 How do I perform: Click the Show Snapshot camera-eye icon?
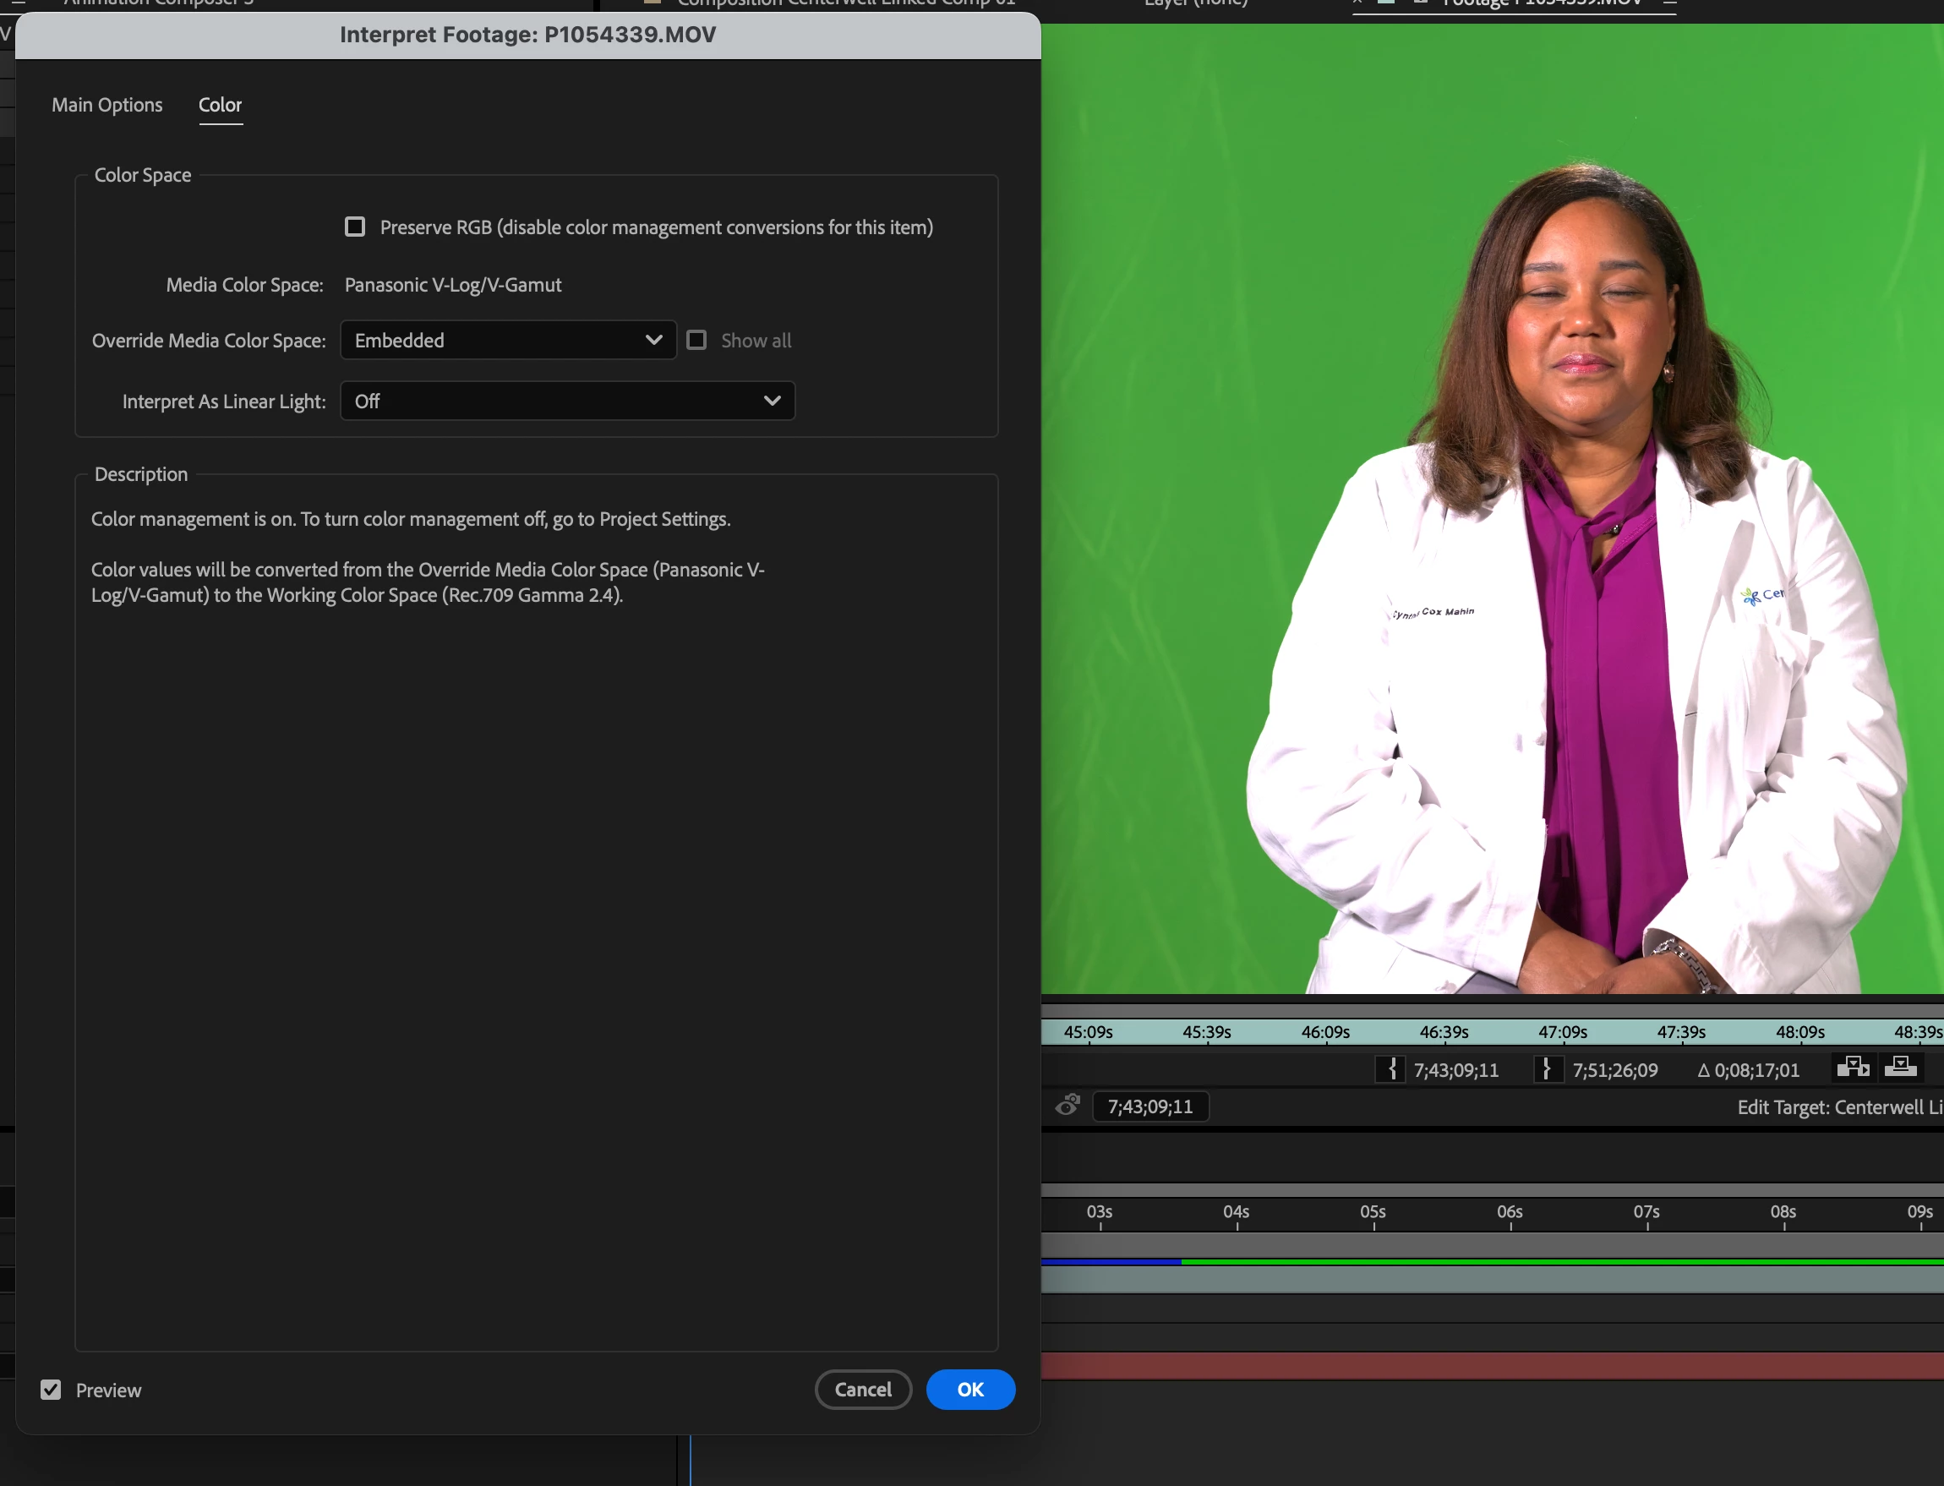[x=1068, y=1106]
